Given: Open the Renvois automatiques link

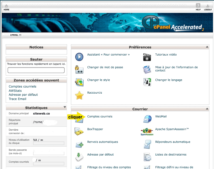Looking at the screenshot, I should 102,142.
